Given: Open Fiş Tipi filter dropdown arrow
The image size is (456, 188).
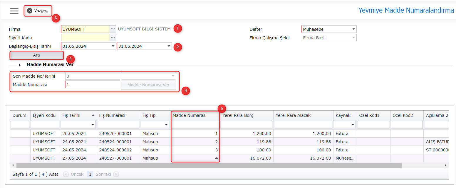Looking at the screenshot, I should 167,125.
